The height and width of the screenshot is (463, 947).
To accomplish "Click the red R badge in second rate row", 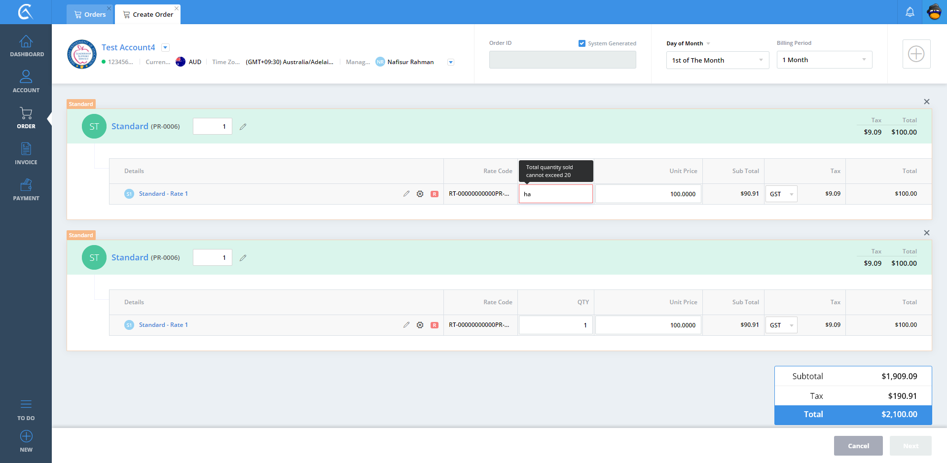I will (434, 325).
